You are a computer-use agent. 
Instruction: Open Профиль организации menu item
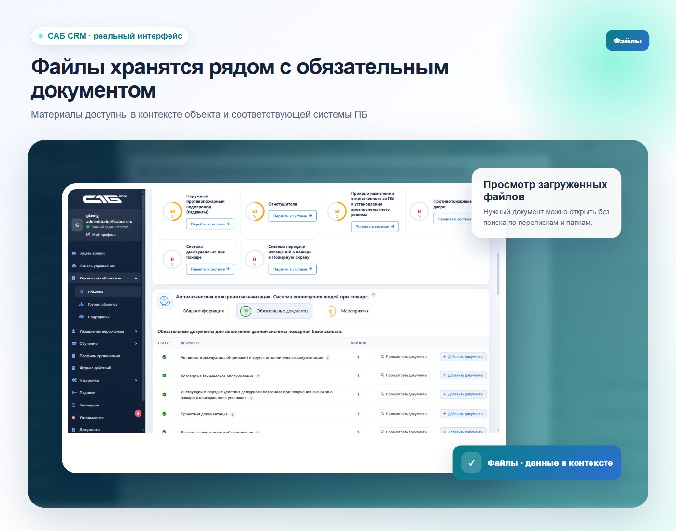coord(100,356)
